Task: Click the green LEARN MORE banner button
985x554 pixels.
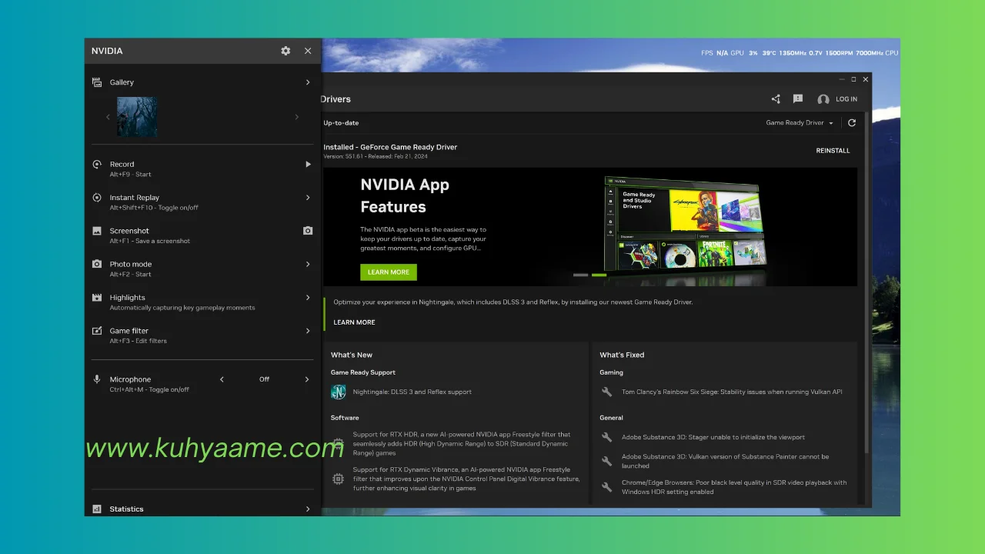Action: tap(389, 272)
